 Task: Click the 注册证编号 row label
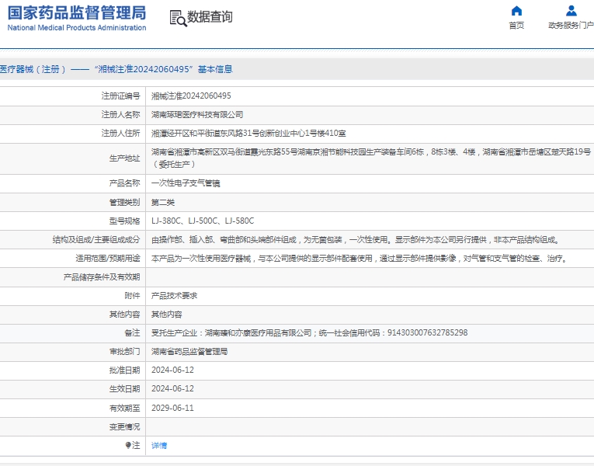coord(121,96)
